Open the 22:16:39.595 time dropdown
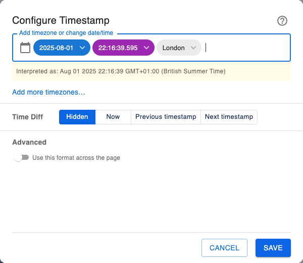The width and height of the screenshot is (303, 263). click(x=124, y=48)
